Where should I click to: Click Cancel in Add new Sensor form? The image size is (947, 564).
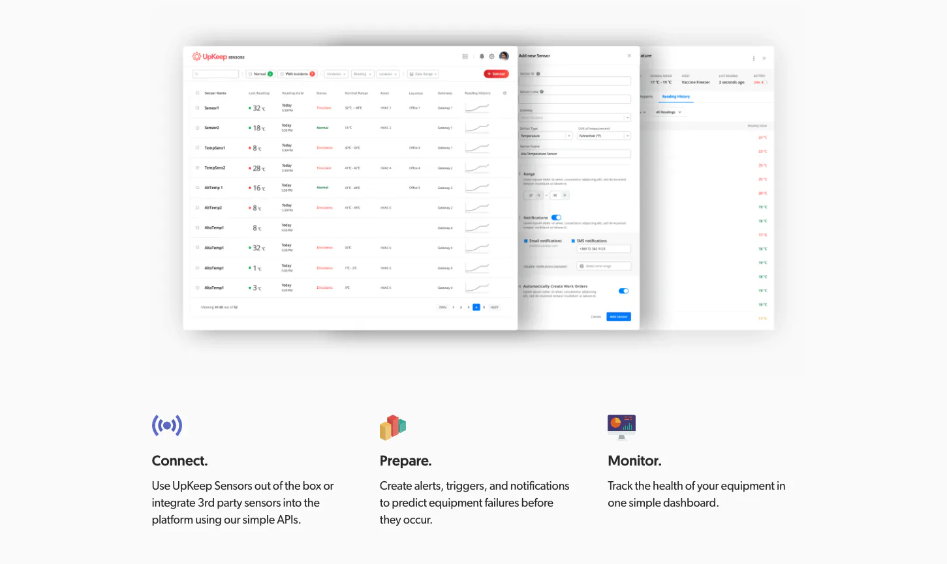596,317
